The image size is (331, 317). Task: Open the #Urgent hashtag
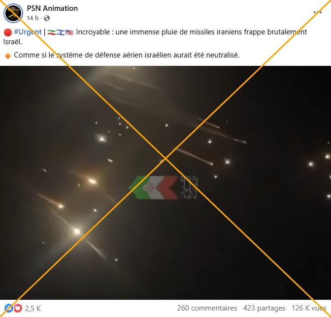pyautogui.click(x=28, y=32)
